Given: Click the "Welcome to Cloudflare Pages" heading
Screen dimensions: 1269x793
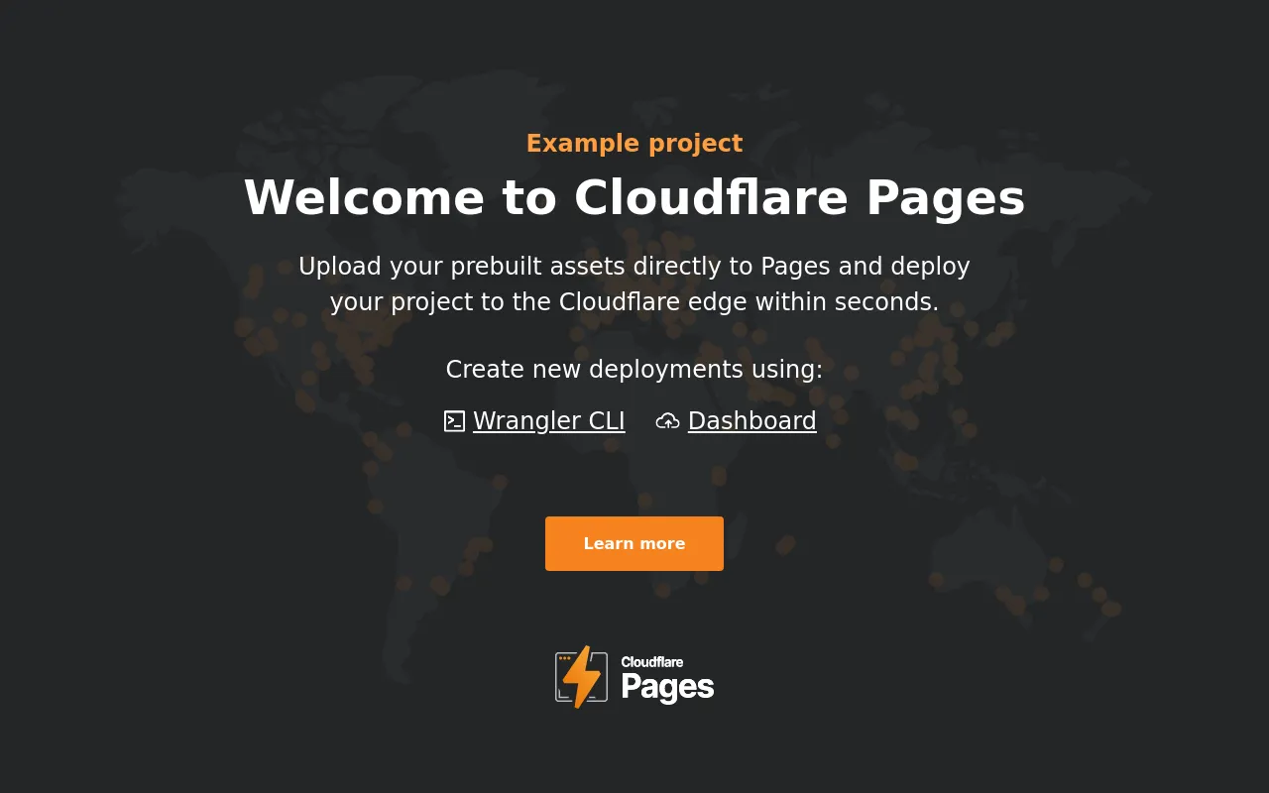Looking at the screenshot, I should (x=634, y=197).
